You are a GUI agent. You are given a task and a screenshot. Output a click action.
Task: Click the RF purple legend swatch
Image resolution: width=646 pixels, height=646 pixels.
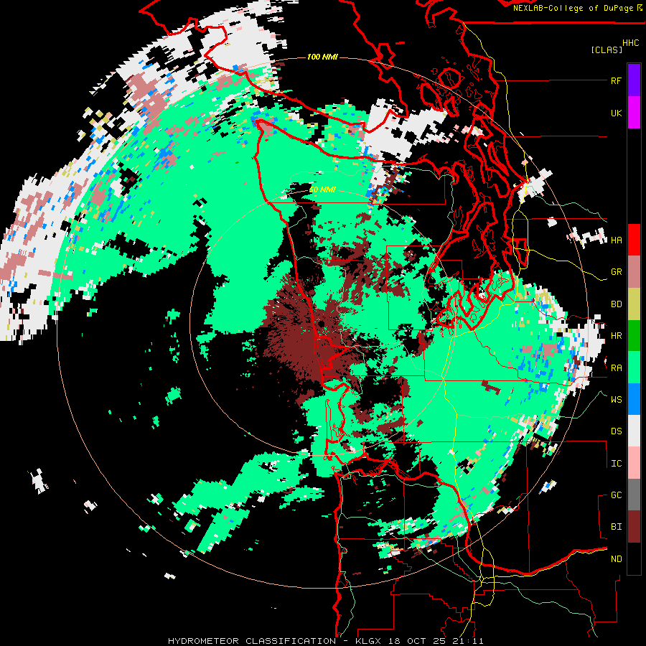(634, 80)
